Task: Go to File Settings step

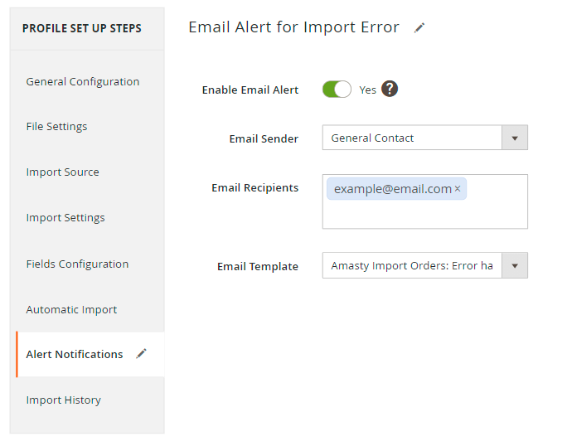Action: (56, 126)
